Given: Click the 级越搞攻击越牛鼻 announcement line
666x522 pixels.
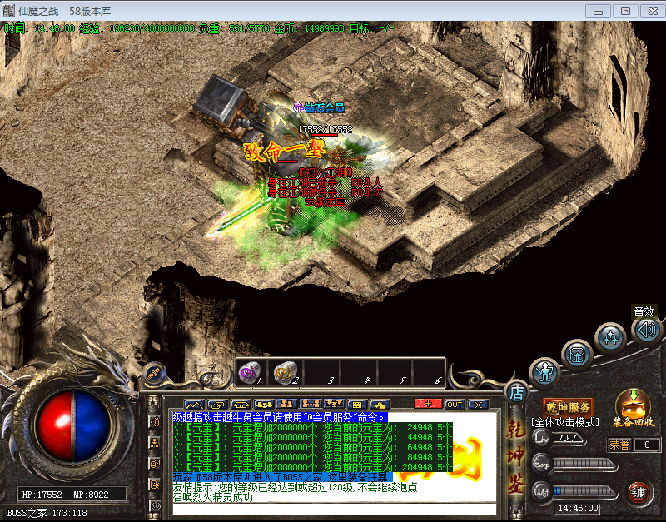Looking at the screenshot, I should click(x=280, y=417).
